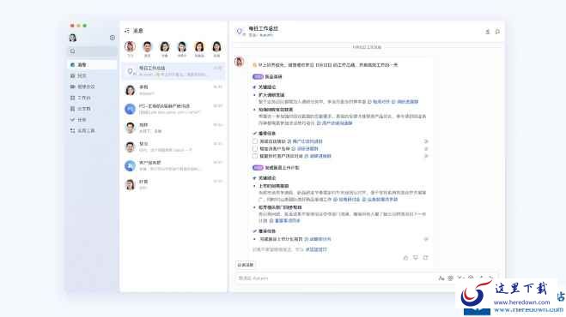Click the text formatting Aa icon in the input bar
Screen dimensions: 566x317
click(441, 278)
